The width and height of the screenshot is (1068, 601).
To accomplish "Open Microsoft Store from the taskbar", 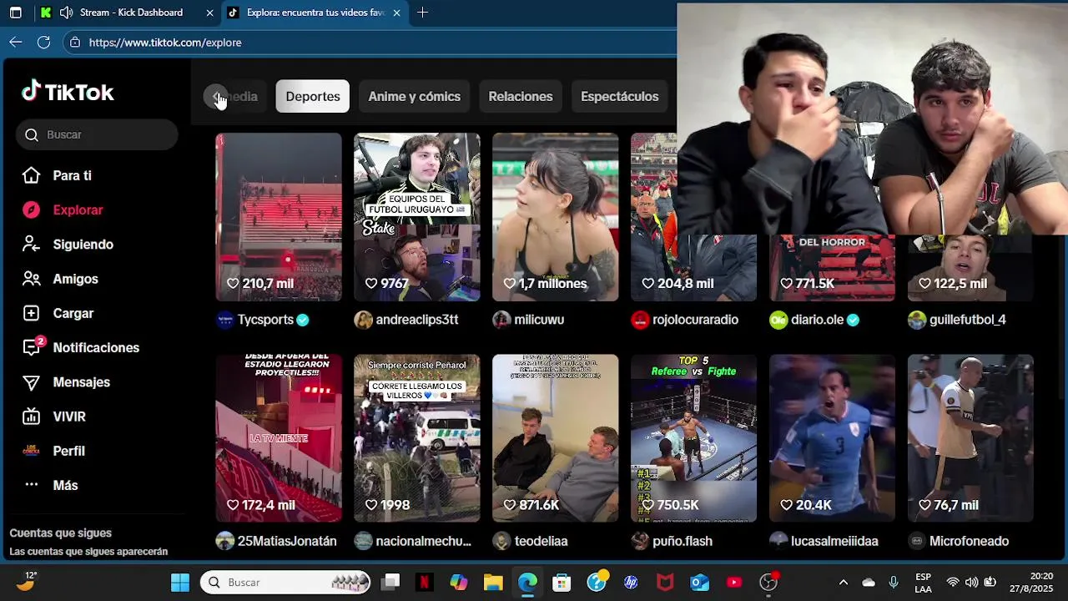I will pyautogui.click(x=562, y=582).
